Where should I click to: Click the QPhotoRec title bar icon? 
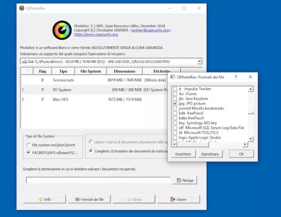(22, 8)
